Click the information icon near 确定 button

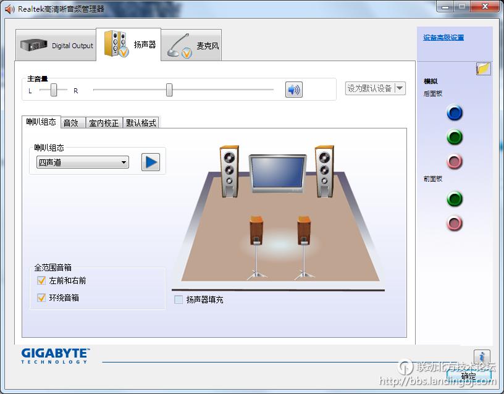481,356
